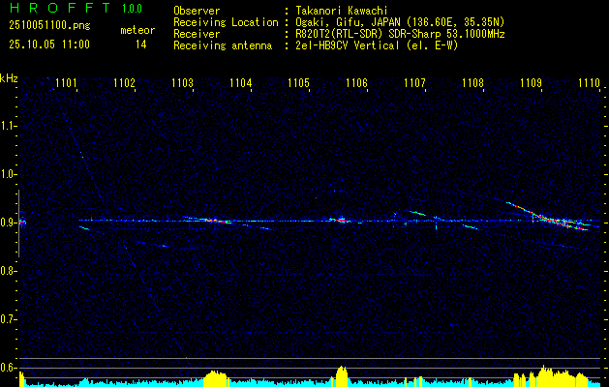Click time marker 1103

coord(183,83)
